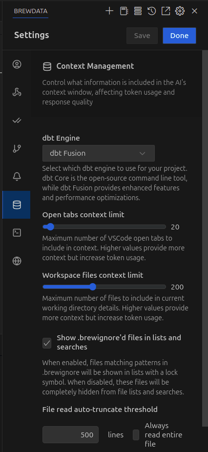Click the database icon beside Context Management heading
The height and width of the screenshot is (452, 208).
click(x=47, y=66)
